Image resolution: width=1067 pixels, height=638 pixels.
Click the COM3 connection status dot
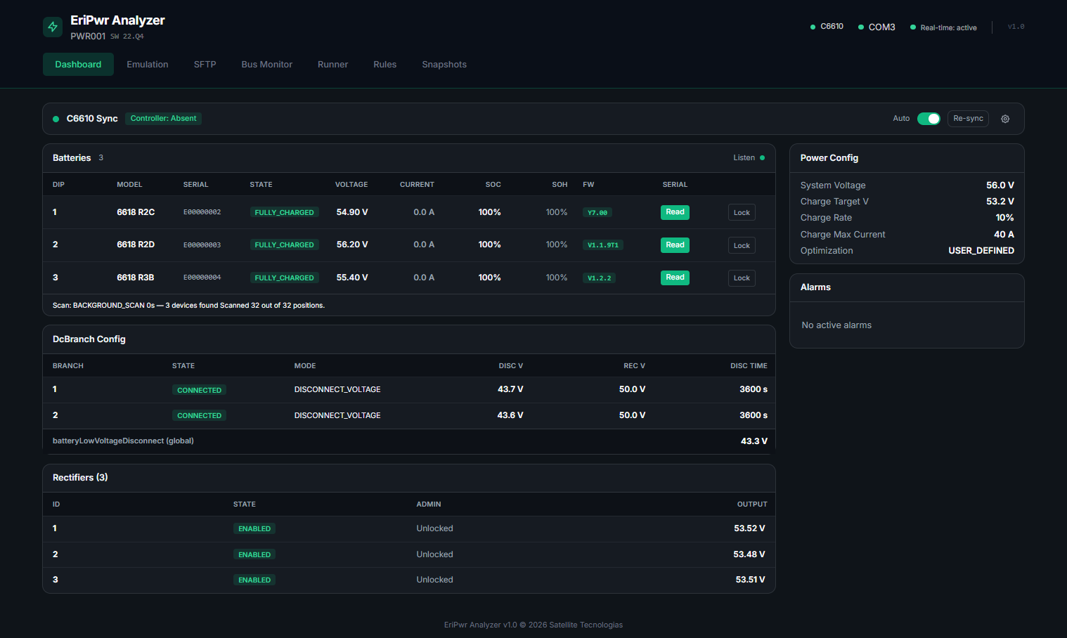[x=860, y=27]
